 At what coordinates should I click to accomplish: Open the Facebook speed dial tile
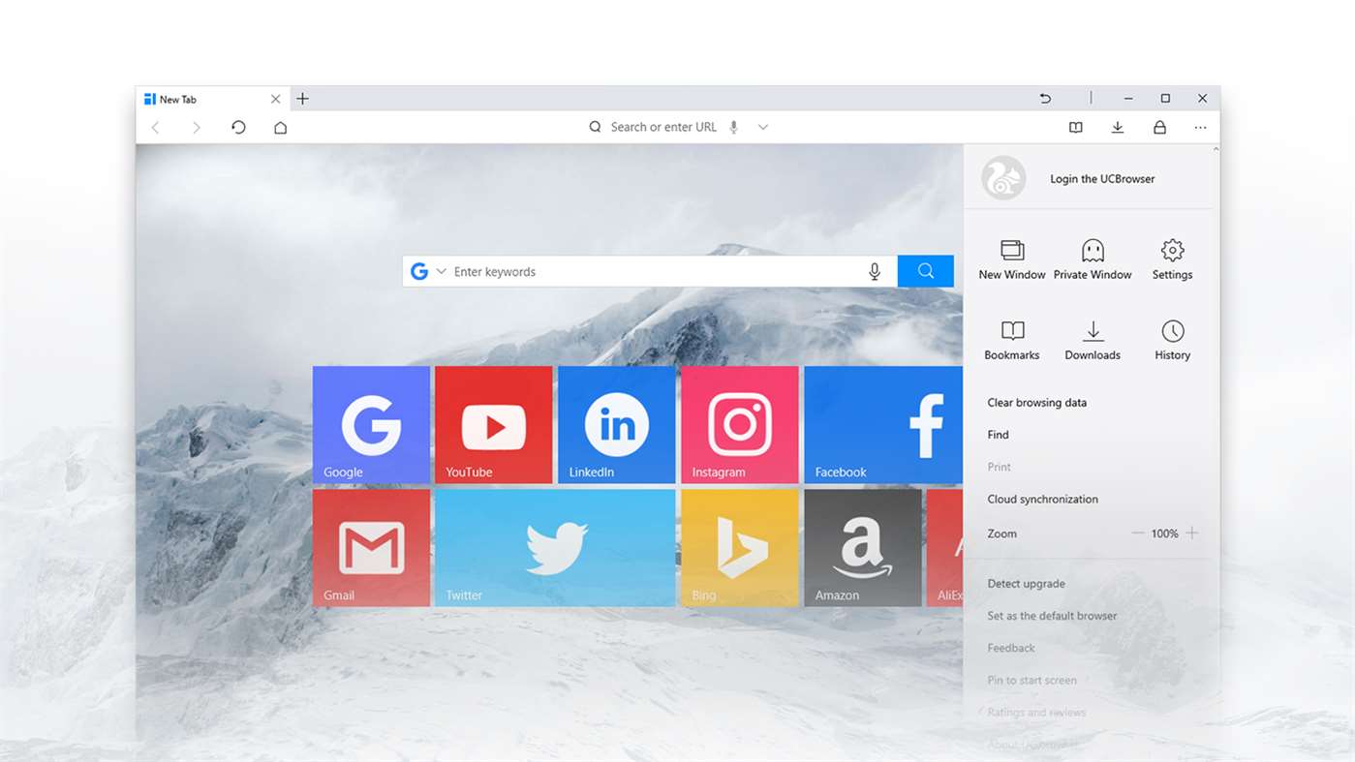883,424
